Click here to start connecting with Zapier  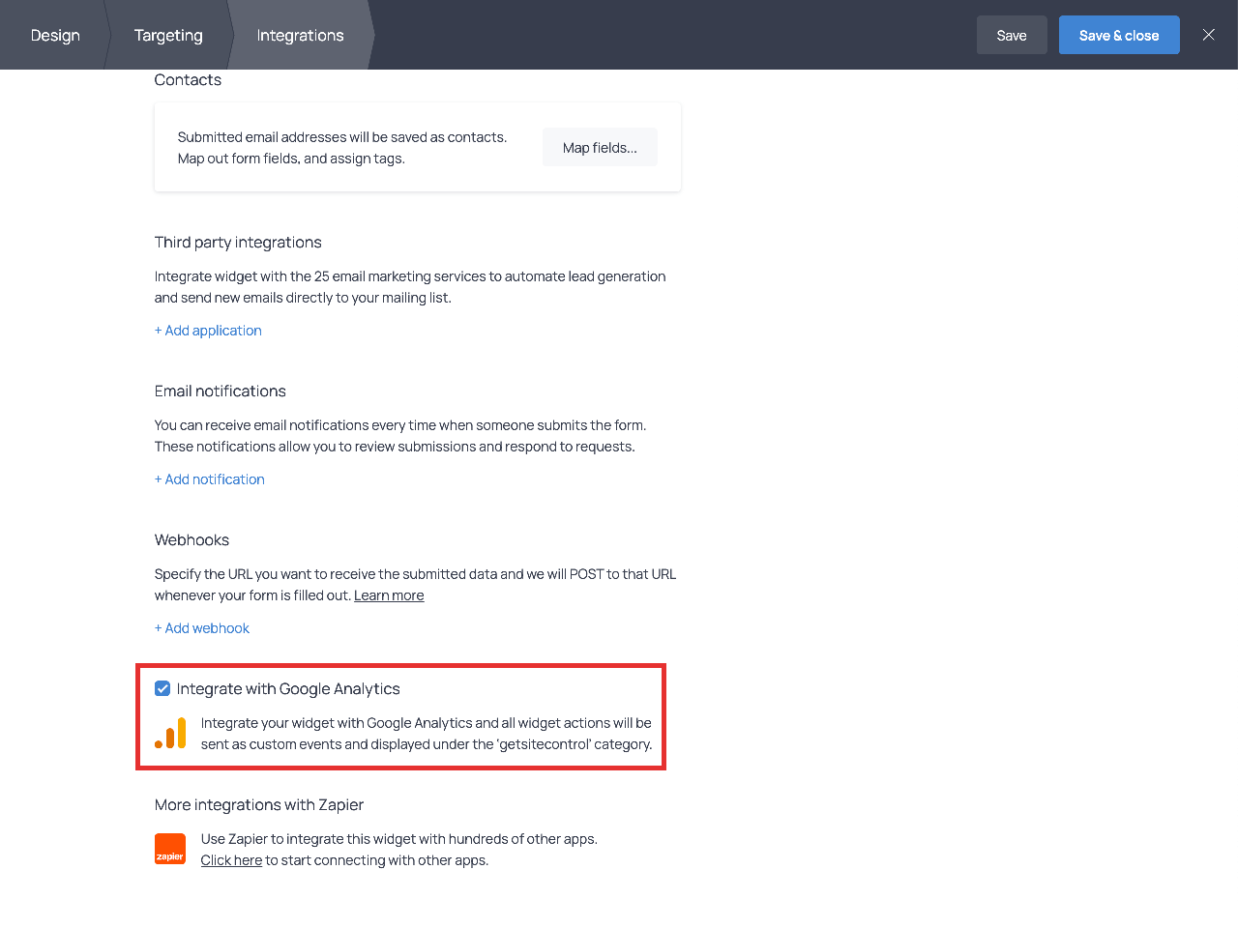point(231,859)
